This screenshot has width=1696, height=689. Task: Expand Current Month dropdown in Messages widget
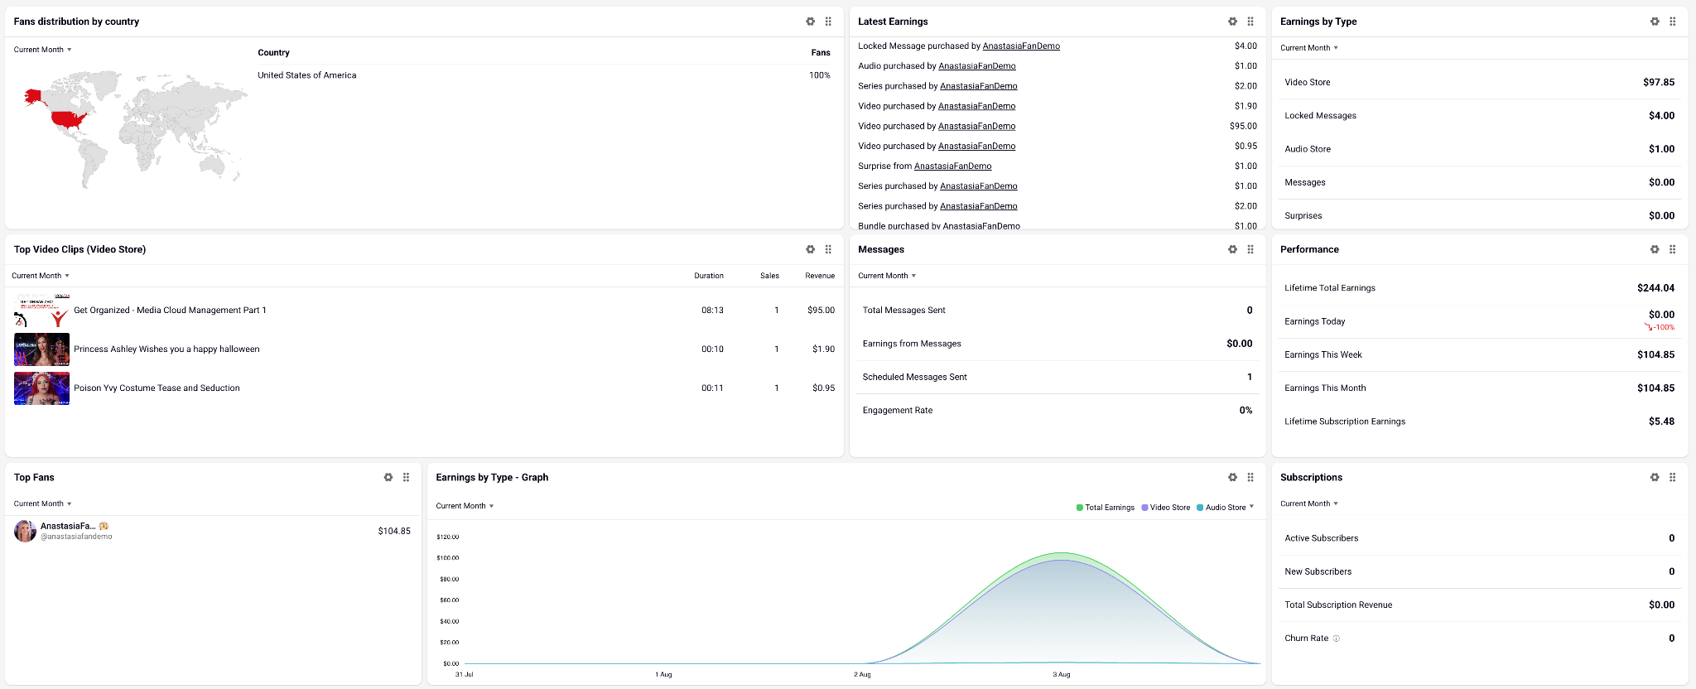[x=887, y=276]
